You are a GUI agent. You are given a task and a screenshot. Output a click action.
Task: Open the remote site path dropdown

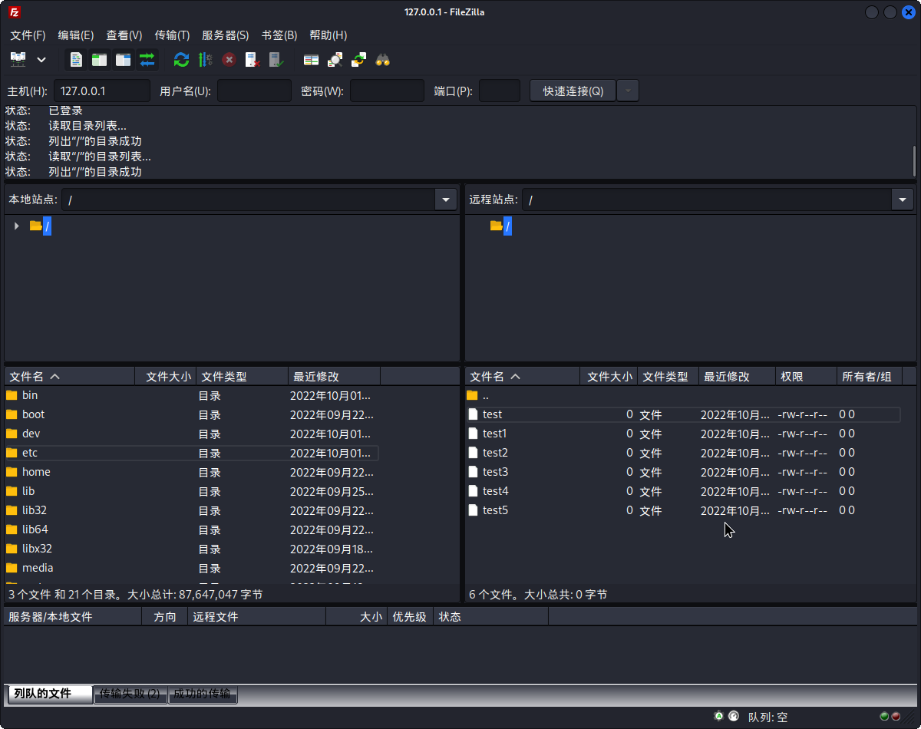click(x=902, y=200)
